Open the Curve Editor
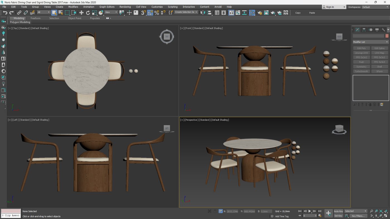The image size is (390, 219). pos(238,13)
